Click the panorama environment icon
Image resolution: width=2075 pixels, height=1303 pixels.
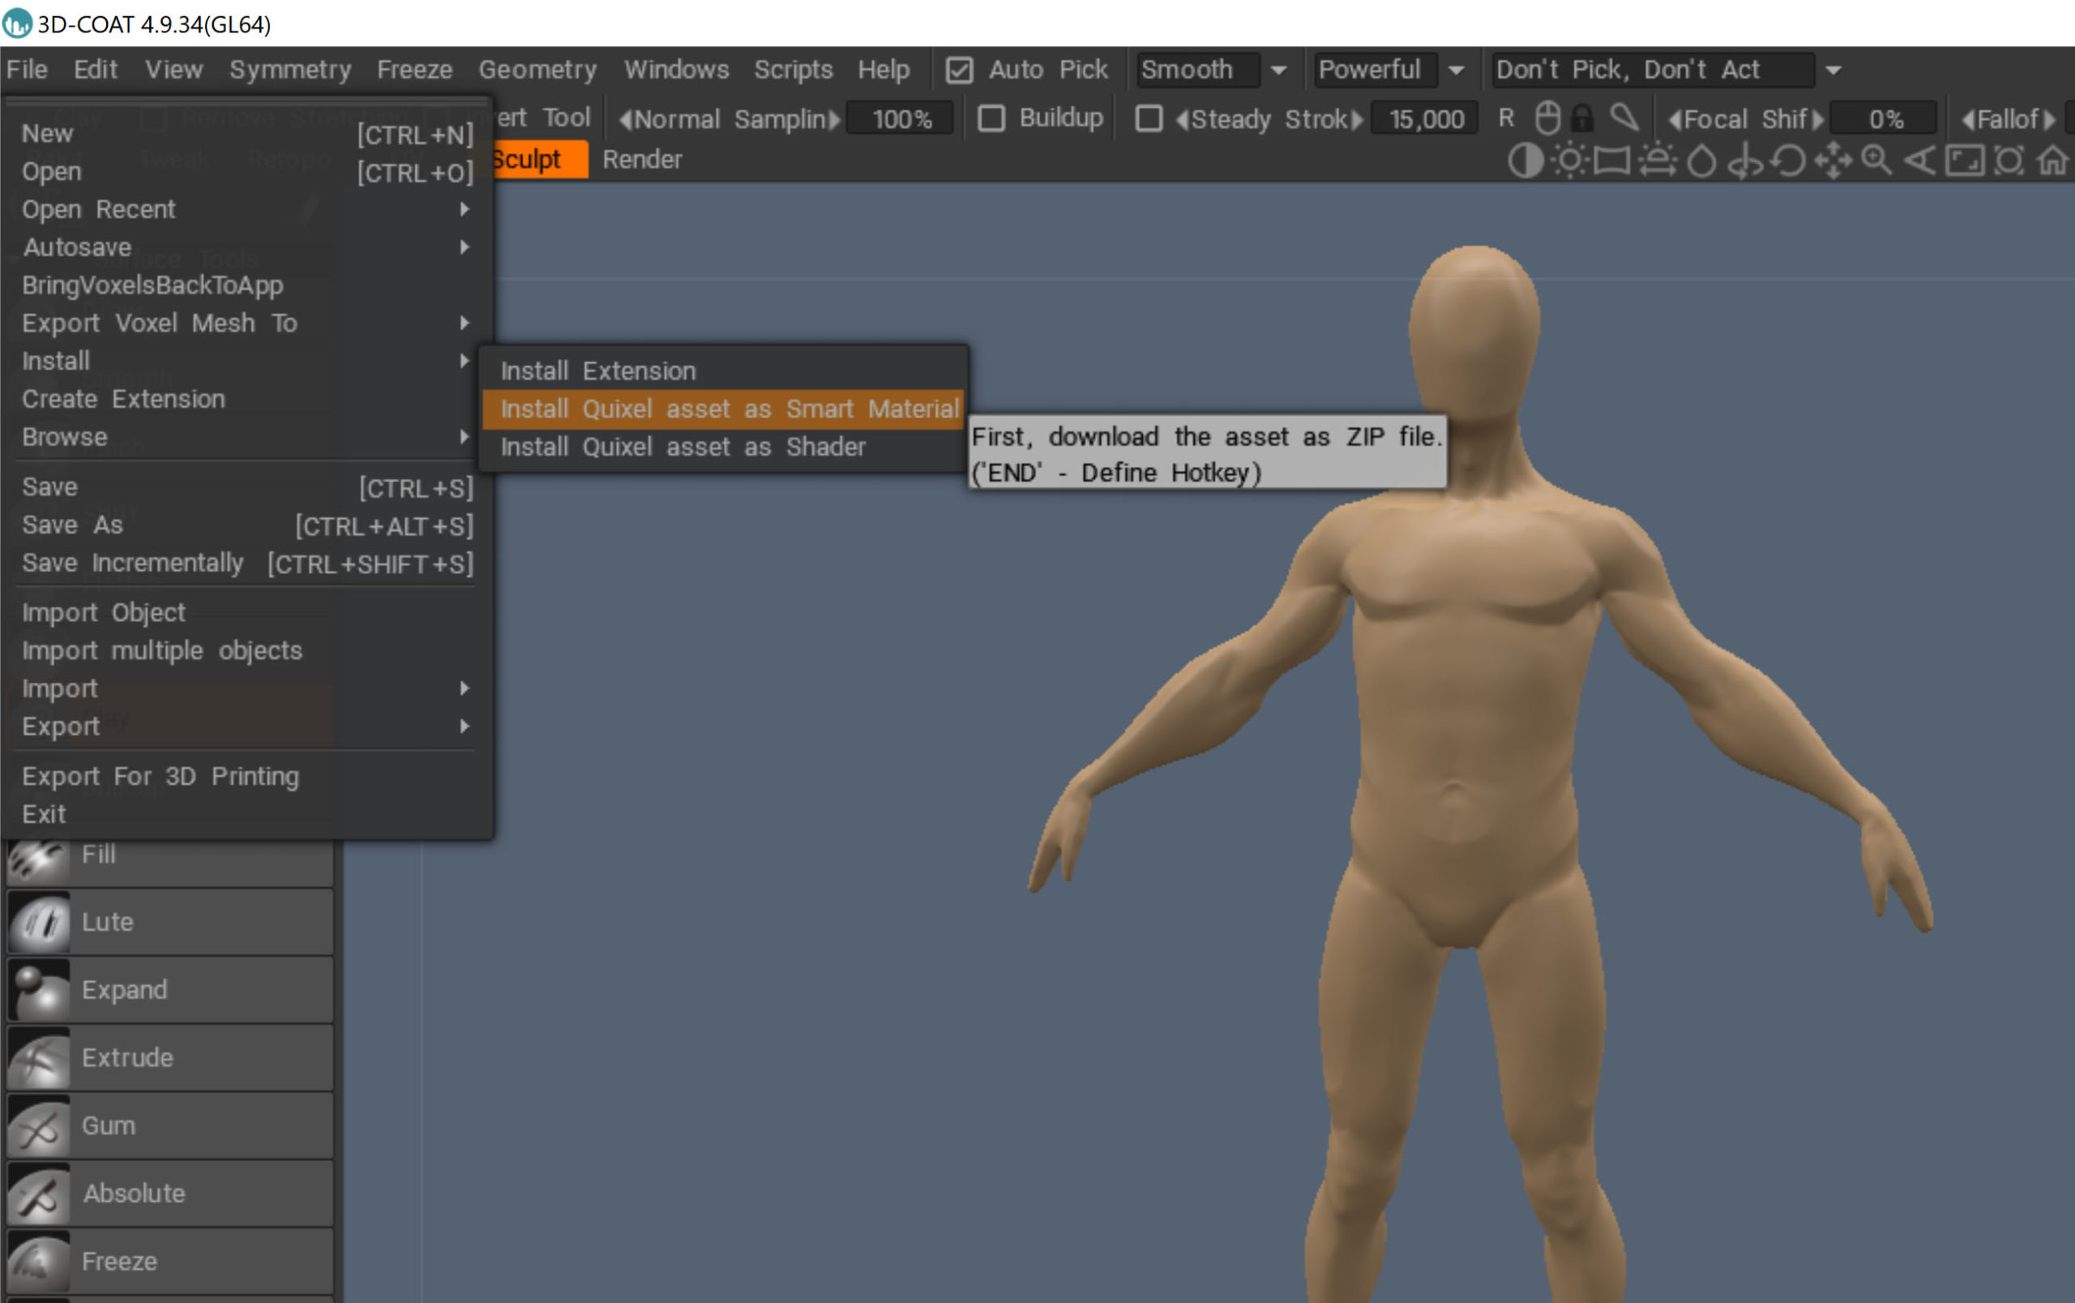[1611, 161]
